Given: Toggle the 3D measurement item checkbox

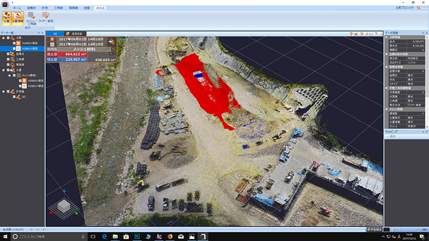Looking at the screenshot, I should click(x=14, y=97).
